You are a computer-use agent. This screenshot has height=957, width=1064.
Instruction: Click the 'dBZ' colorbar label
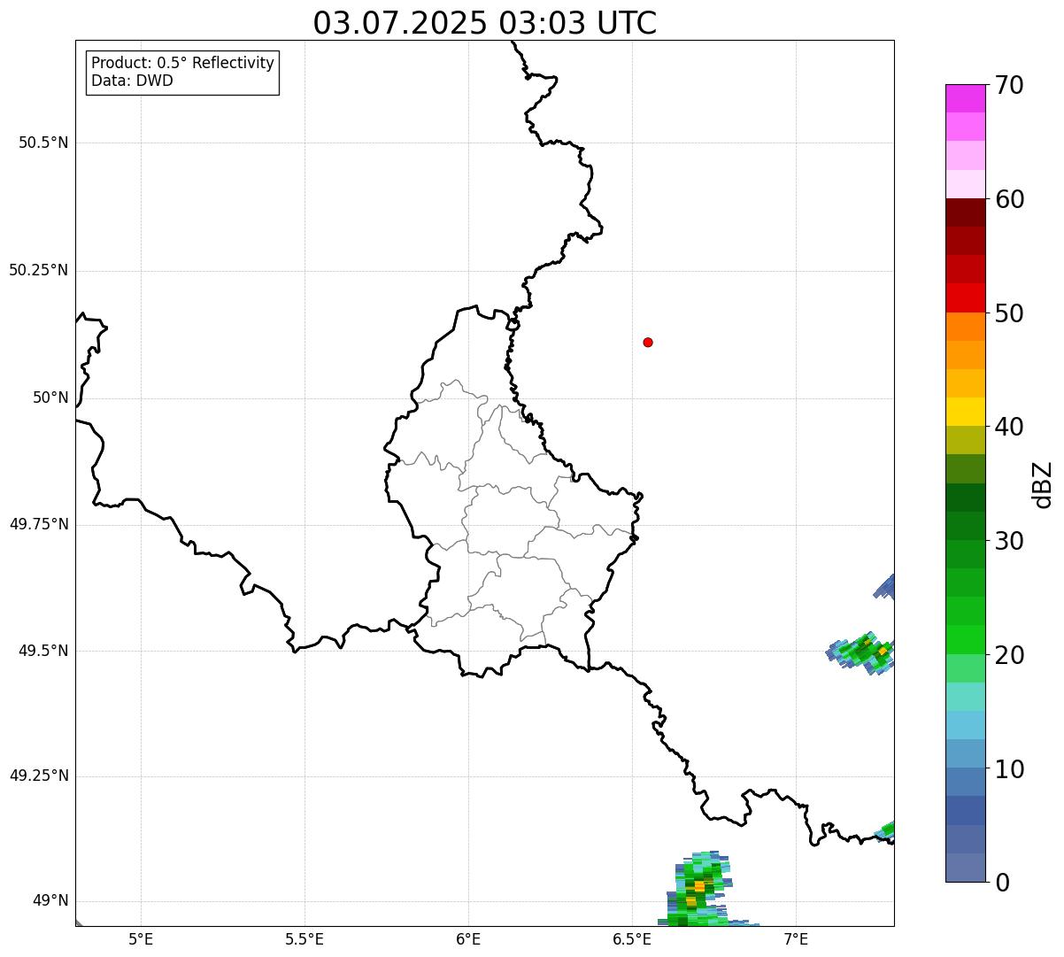pyautogui.click(x=1043, y=483)
